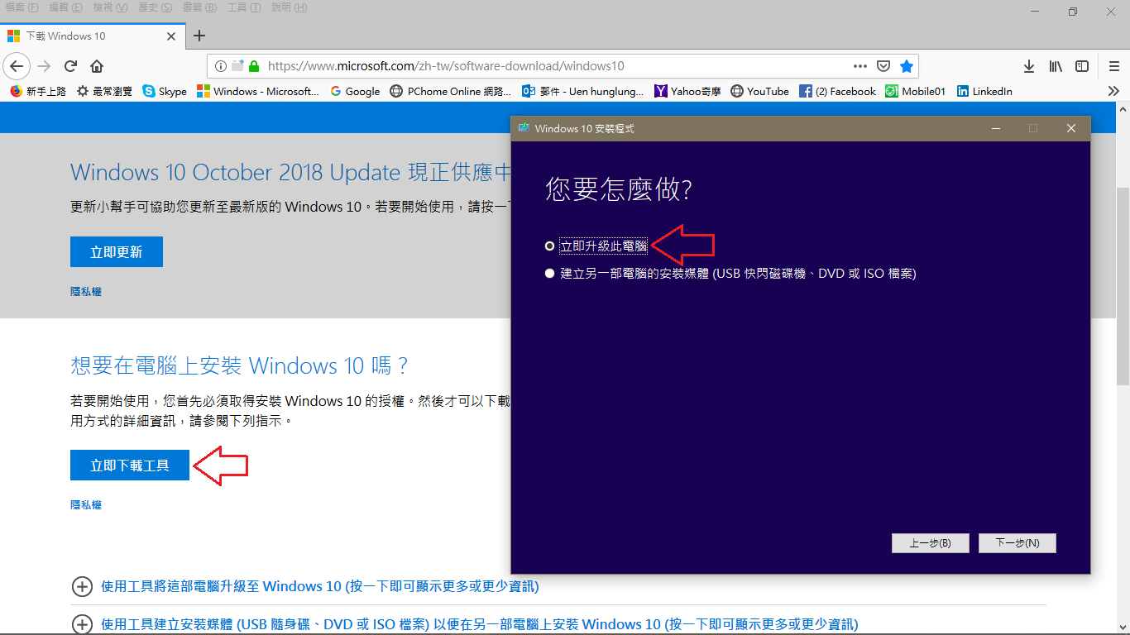Image resolution: width=1130 pixels, height=635 pixels.
Task: Show more bookmarks with double chevron
Action: [x=1113, y=91]
